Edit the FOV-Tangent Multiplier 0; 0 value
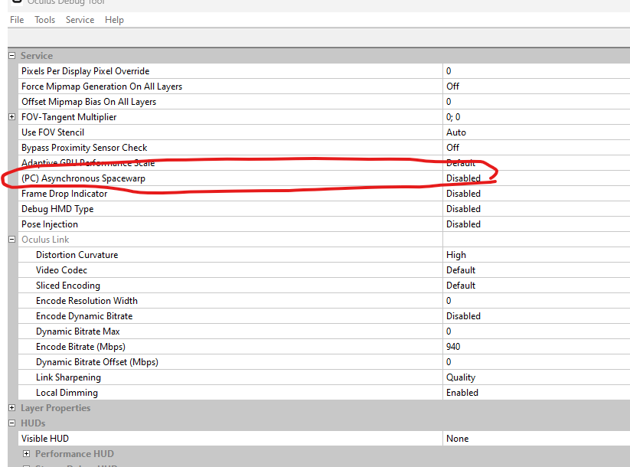 pos(537,117)
